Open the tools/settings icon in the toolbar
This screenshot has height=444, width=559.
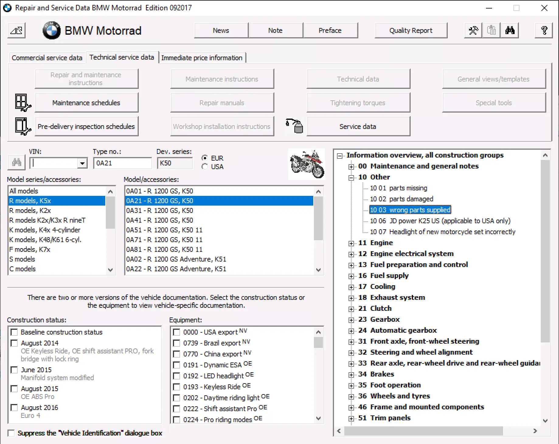tap(473, 30)
